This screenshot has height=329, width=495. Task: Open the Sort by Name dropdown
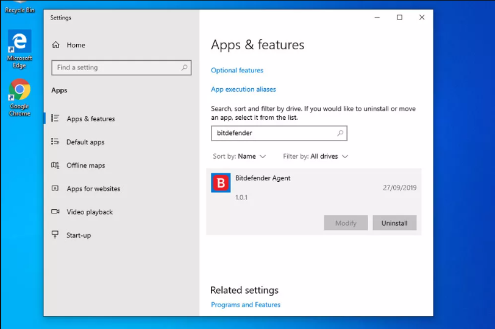pyautogui.click(x=240, y=156)
